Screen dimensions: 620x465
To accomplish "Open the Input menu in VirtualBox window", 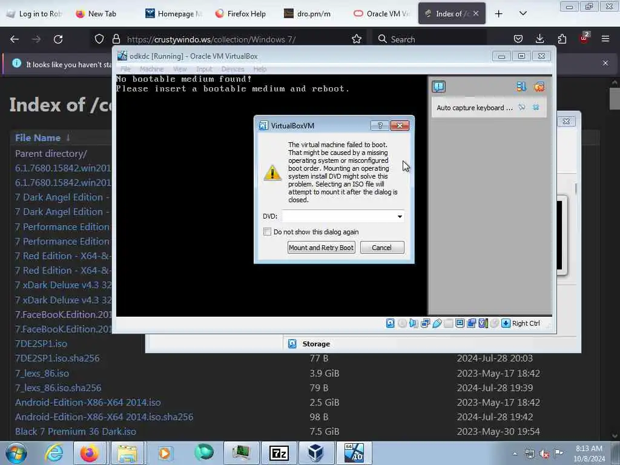I will (x=204, y=69).
